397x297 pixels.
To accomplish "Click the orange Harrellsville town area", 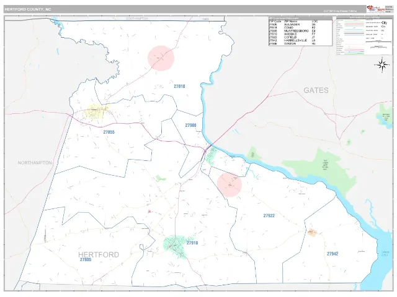I will tap(312, 232).
